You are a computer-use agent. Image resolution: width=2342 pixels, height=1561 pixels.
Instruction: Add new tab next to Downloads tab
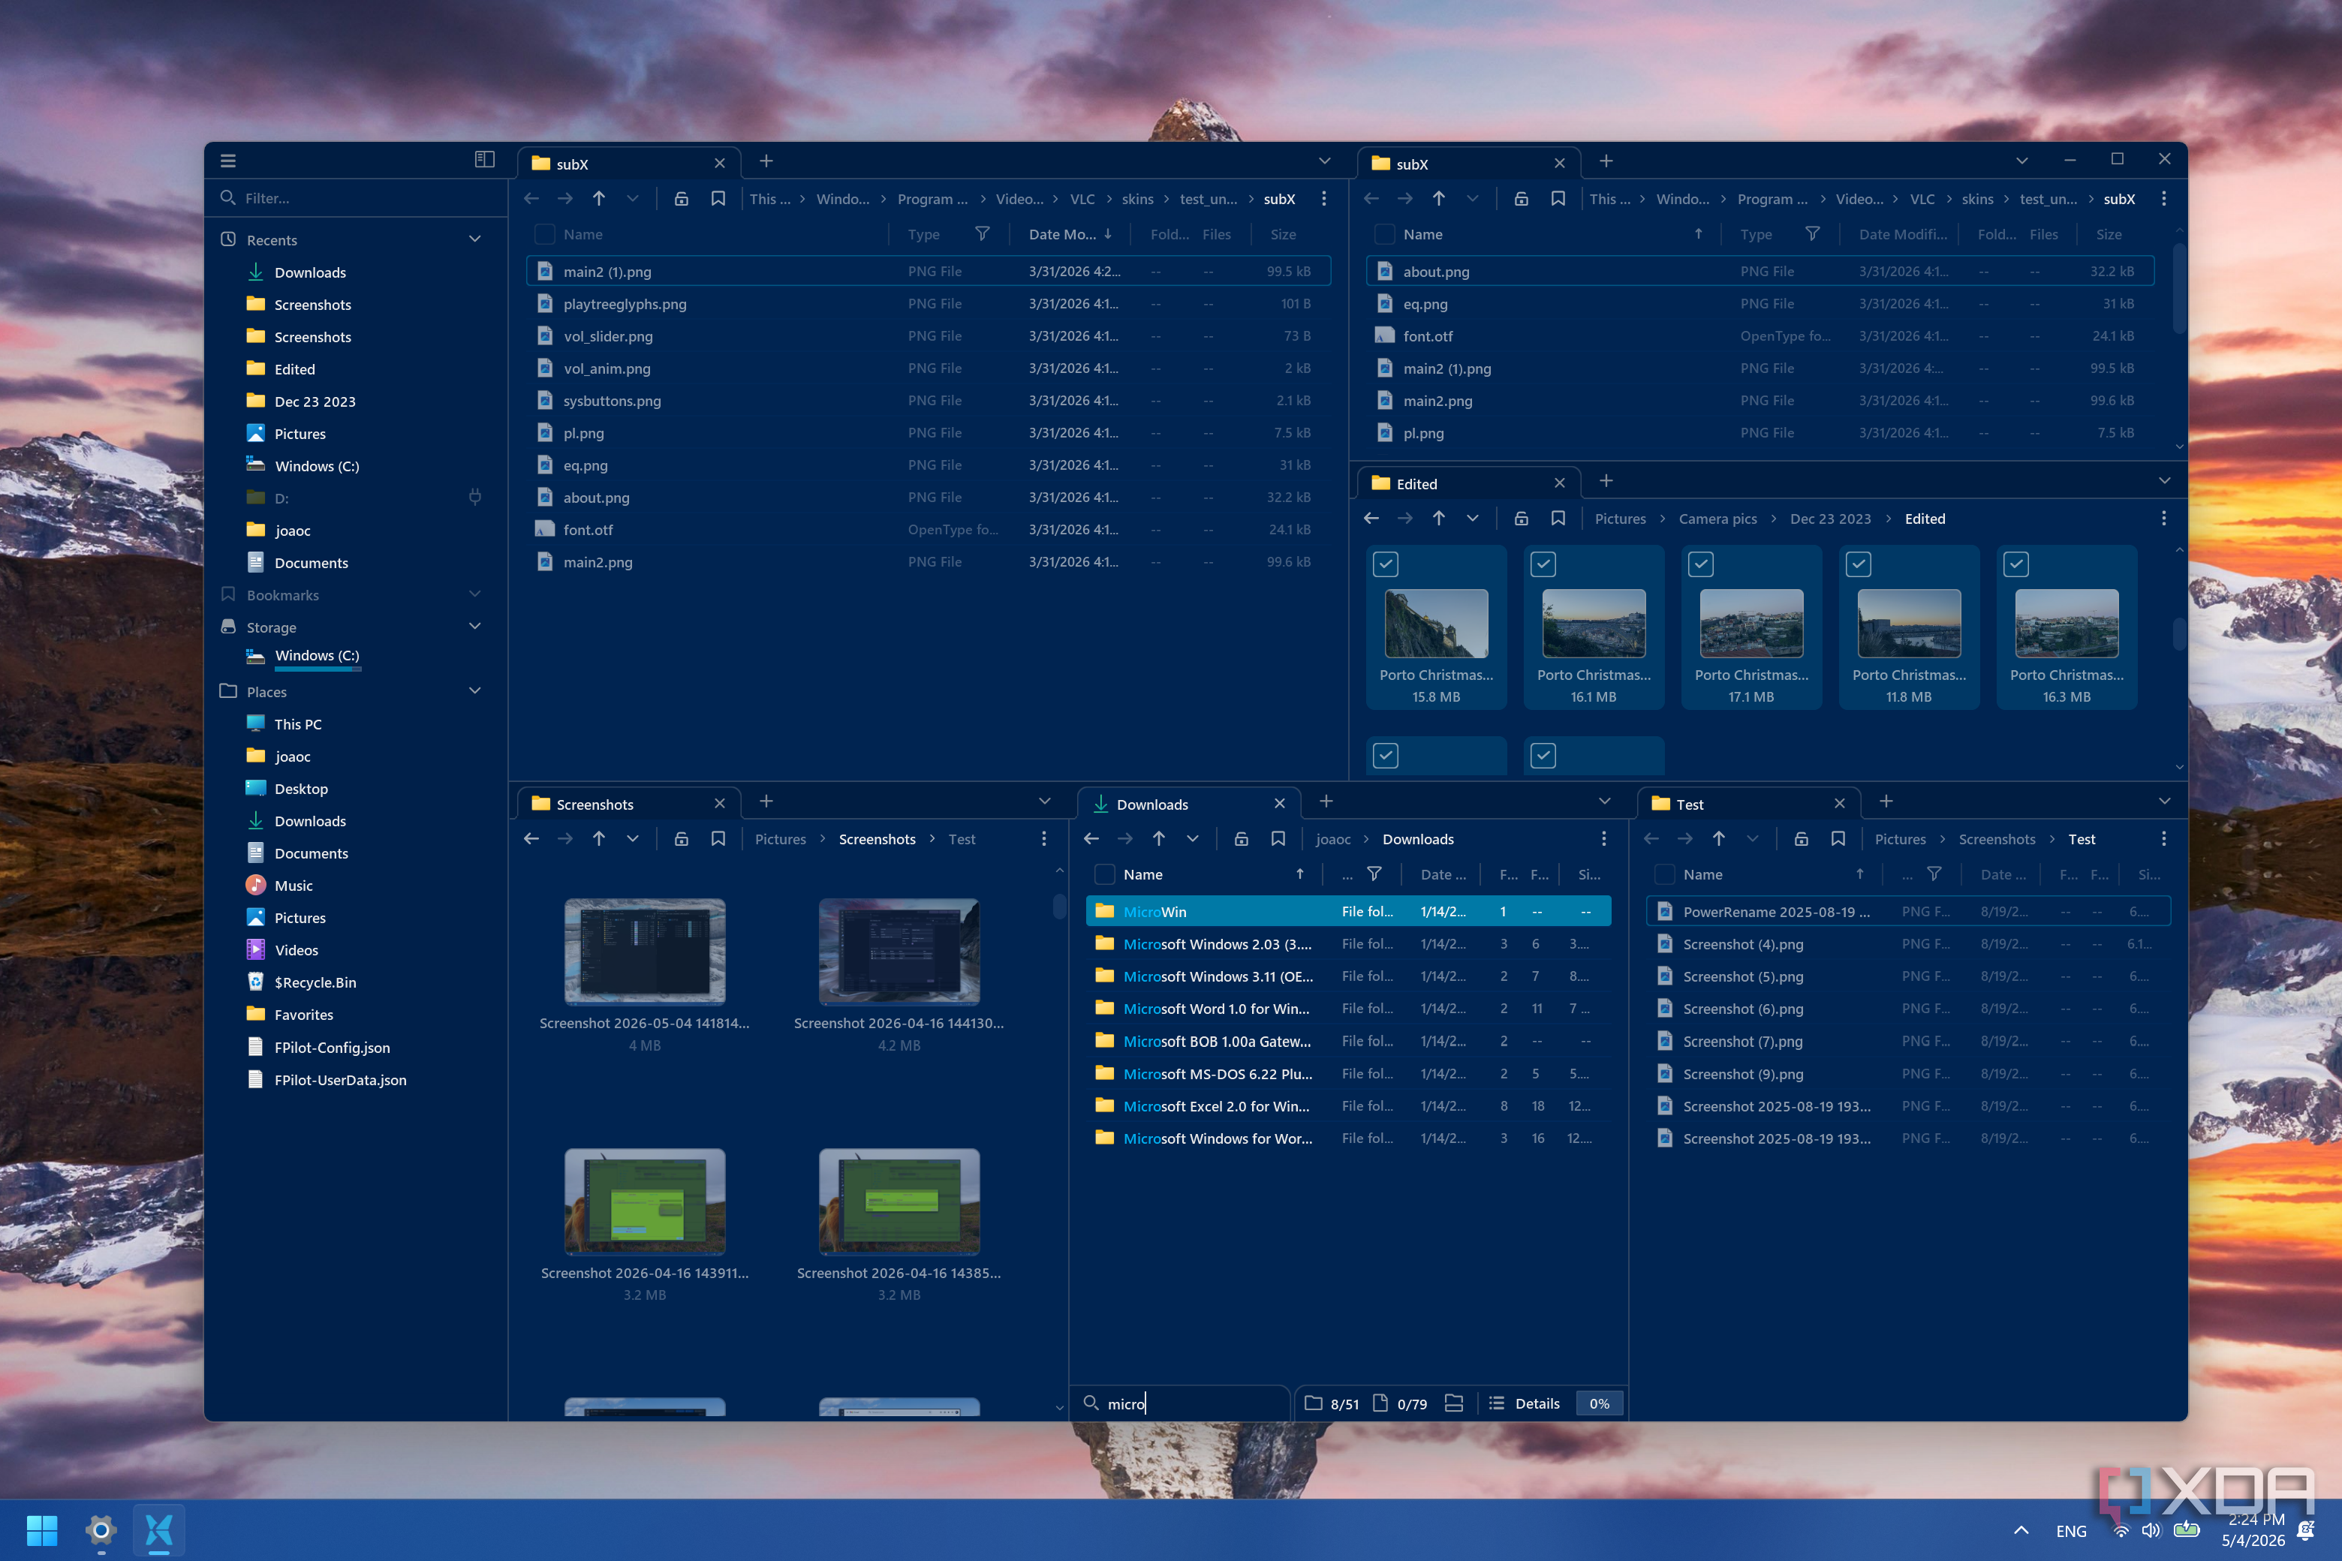pyautogui.click(x=1326, y=802)
